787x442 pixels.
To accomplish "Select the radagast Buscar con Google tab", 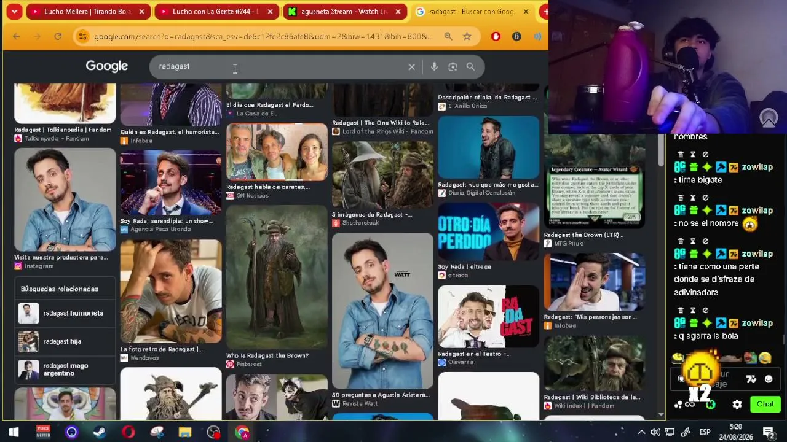I will point(472,11).
